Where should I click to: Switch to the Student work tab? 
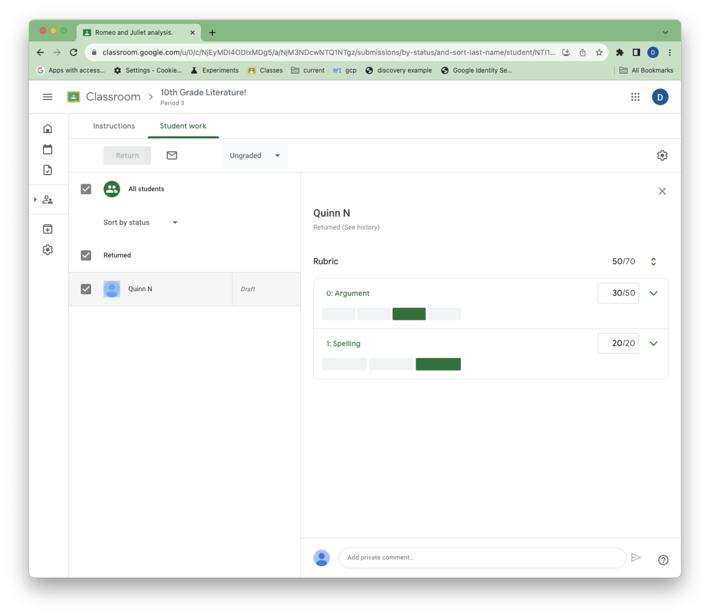(183, 126)
